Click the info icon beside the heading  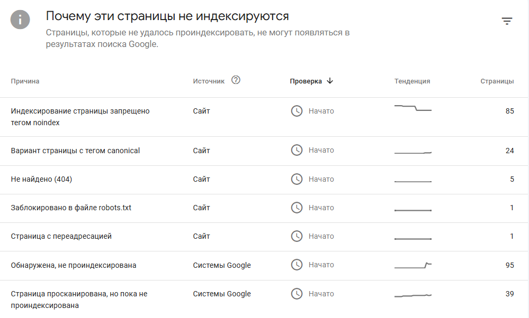point(20,20)
